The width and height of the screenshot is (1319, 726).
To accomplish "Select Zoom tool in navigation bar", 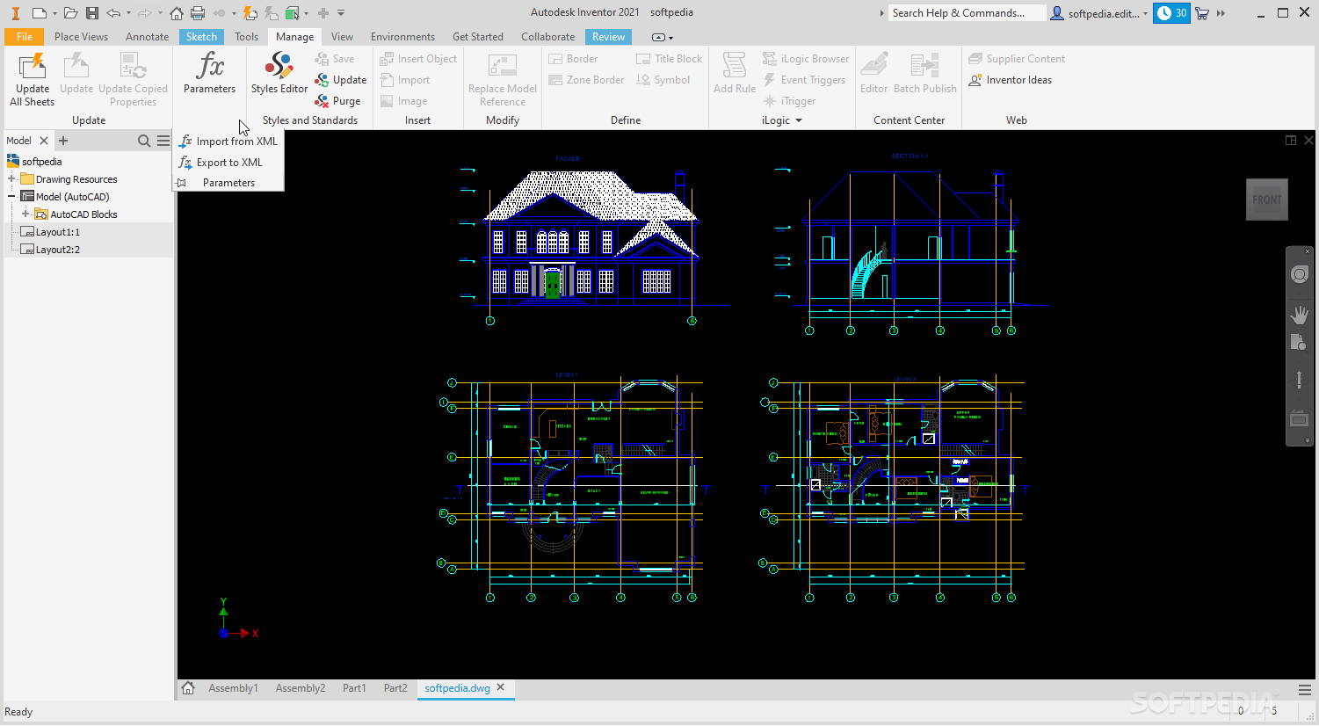I will [x=1300, y=344].
